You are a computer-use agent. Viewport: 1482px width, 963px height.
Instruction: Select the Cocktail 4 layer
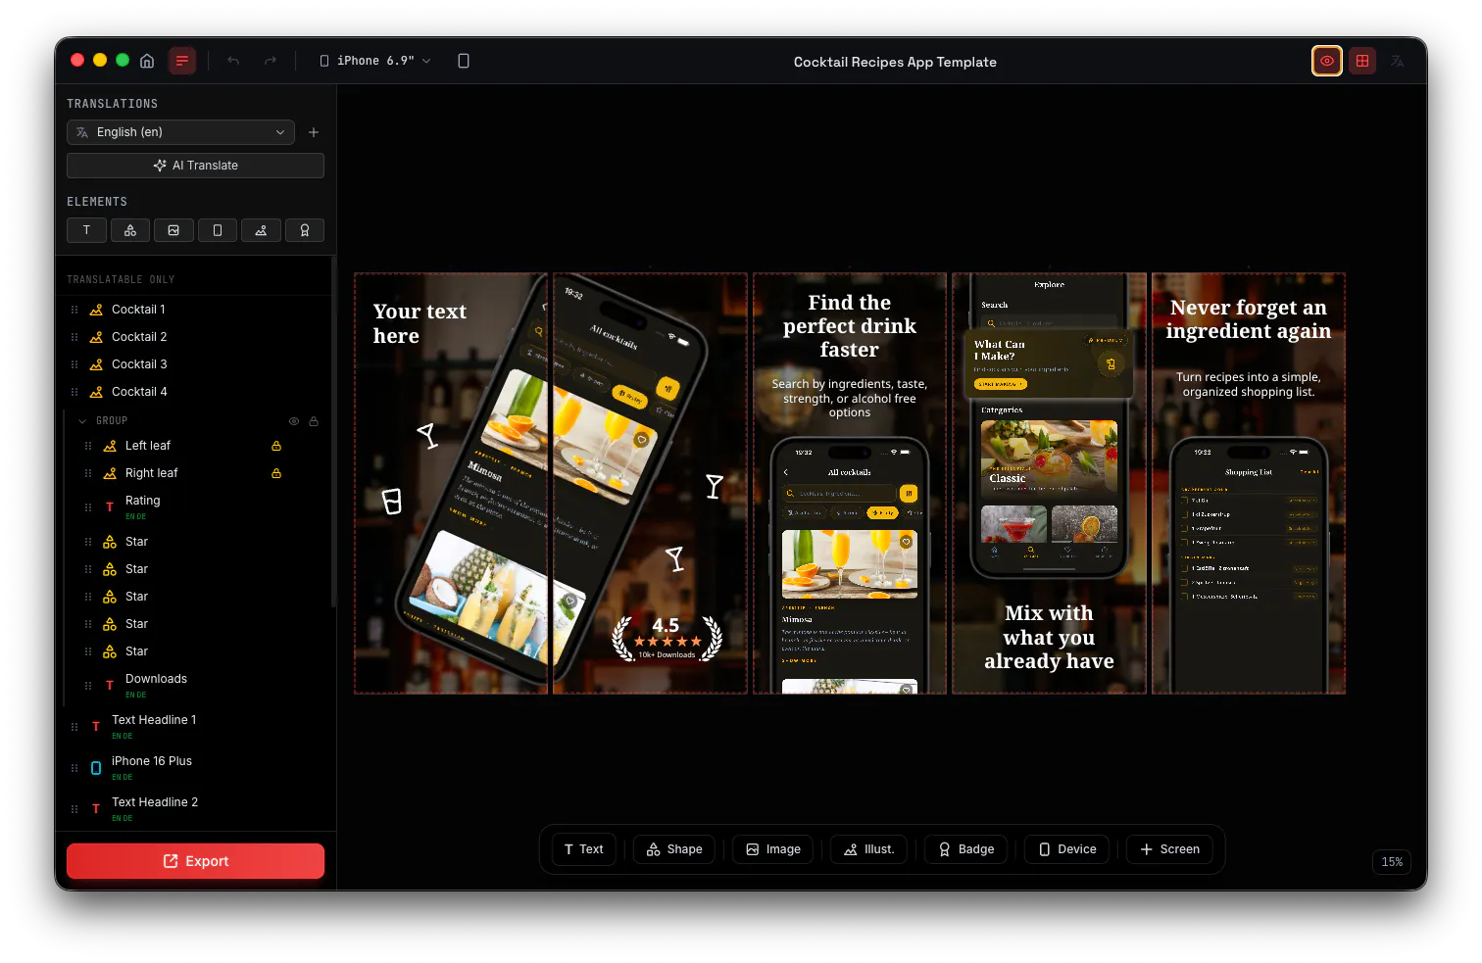tap(195, 392)
